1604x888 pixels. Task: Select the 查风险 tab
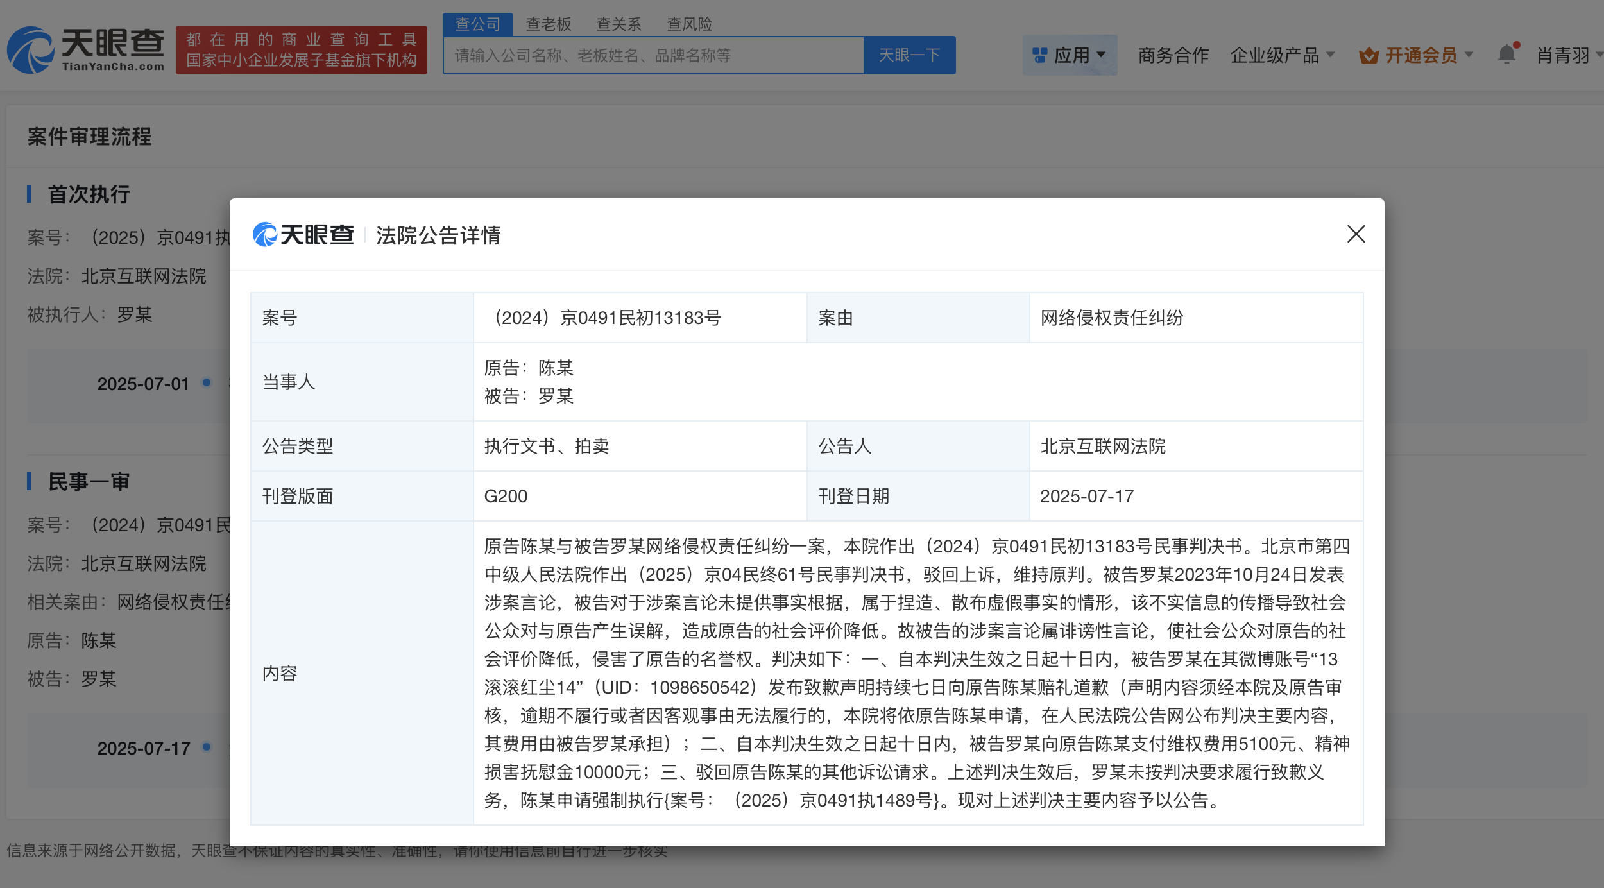[x=689, y=24]
